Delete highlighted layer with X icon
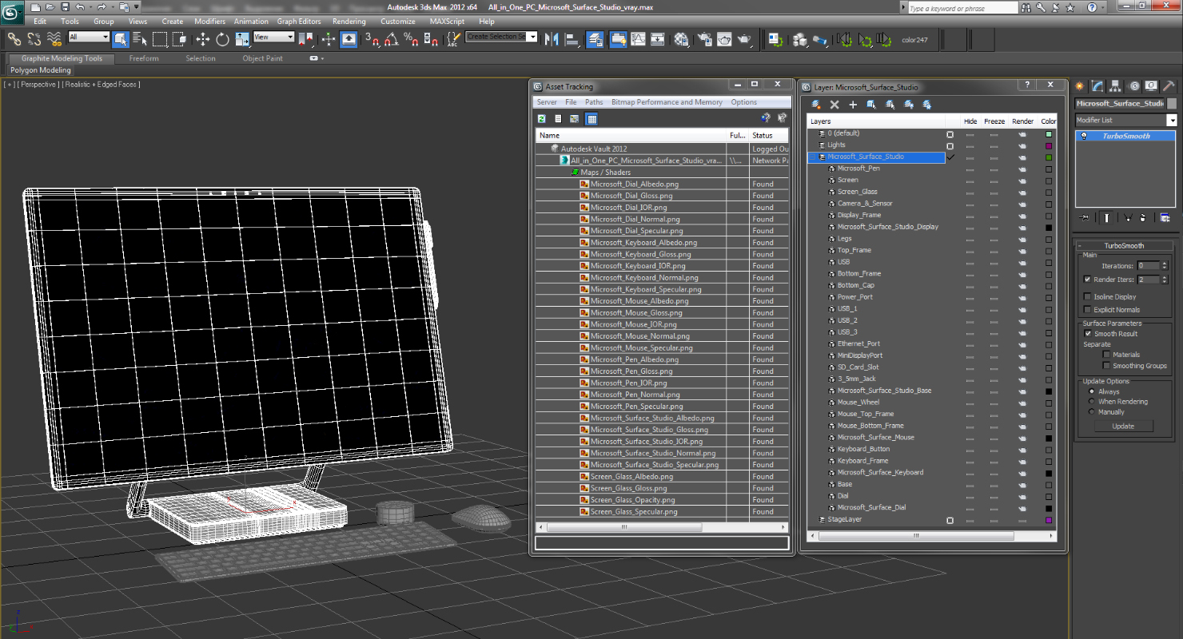Image resolution: width=1183 pixels, height=639 pixels. (834, 105)
